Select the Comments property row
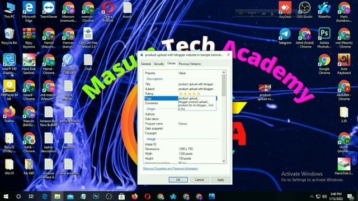Viewport: 358px width, 201px height. coord(161,103)
